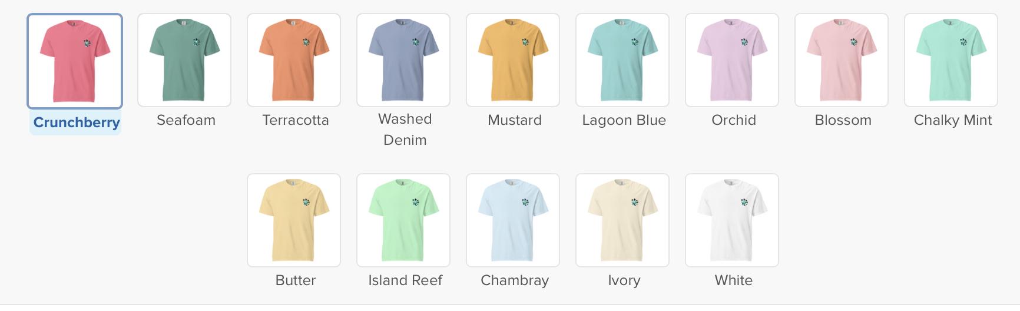The width and height of the screenshot is (1020, 311).
Task: Click the Crunchberry text label
Action: [x=77, y=123]
